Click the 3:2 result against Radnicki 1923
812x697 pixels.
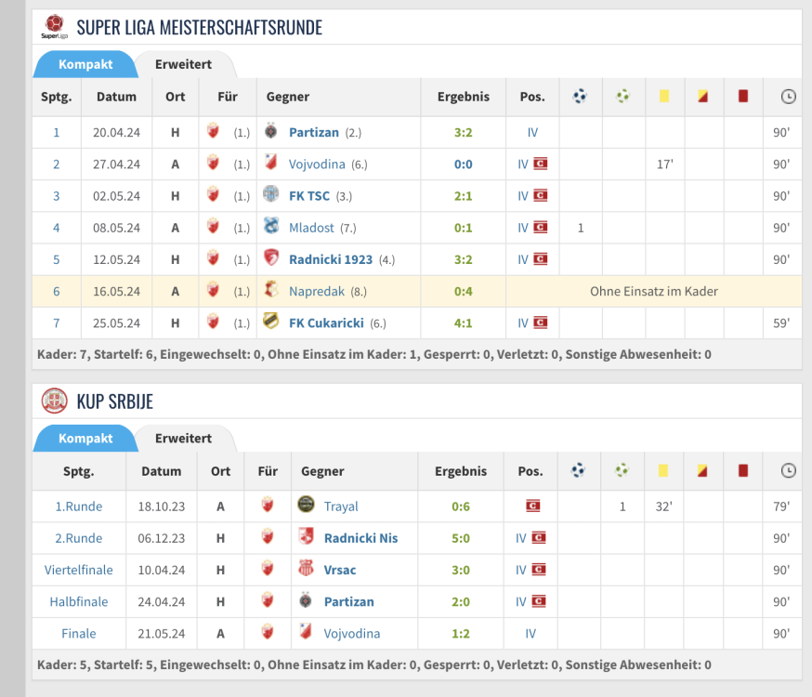(x=463, y=259)
